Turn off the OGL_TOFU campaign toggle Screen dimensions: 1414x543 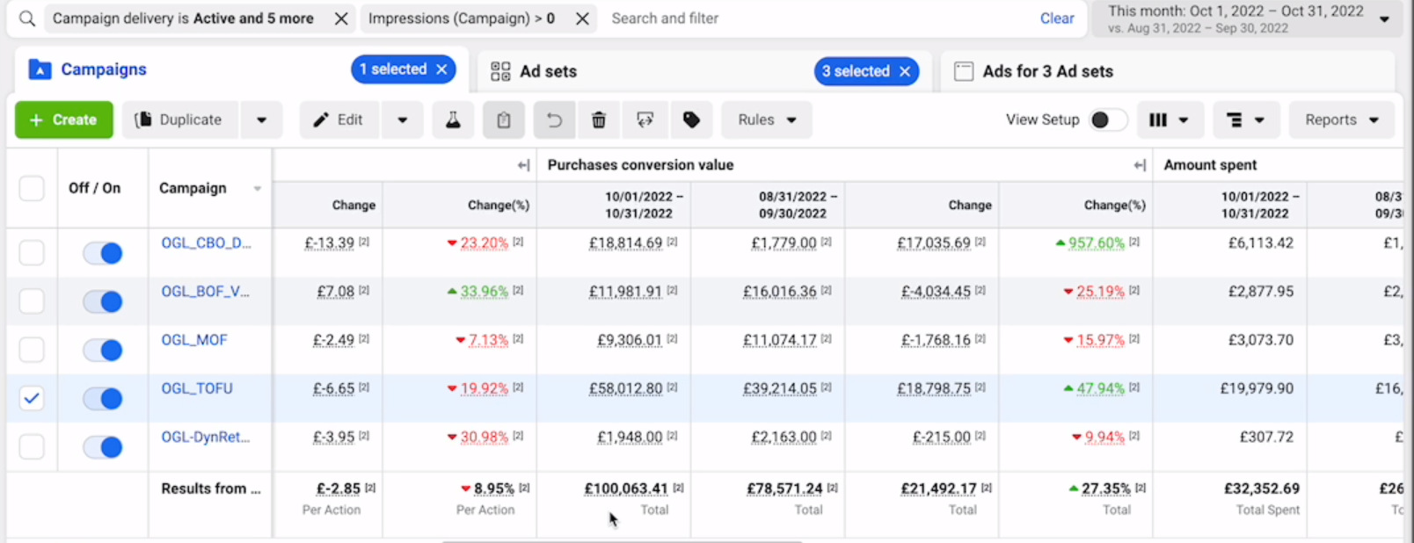[103, 399]
